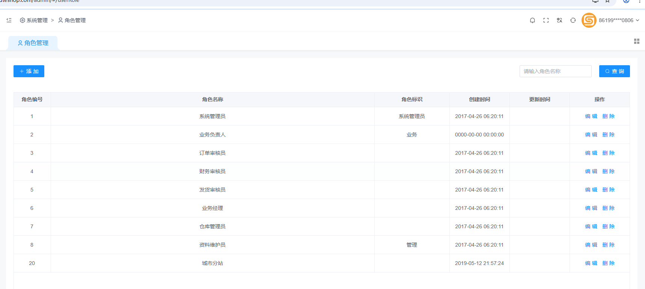Click 系统管理 breadcrumb item
Viewport: 645px width, 289px height.
point(34,20)
